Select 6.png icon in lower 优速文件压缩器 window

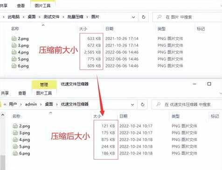point(15,153)
